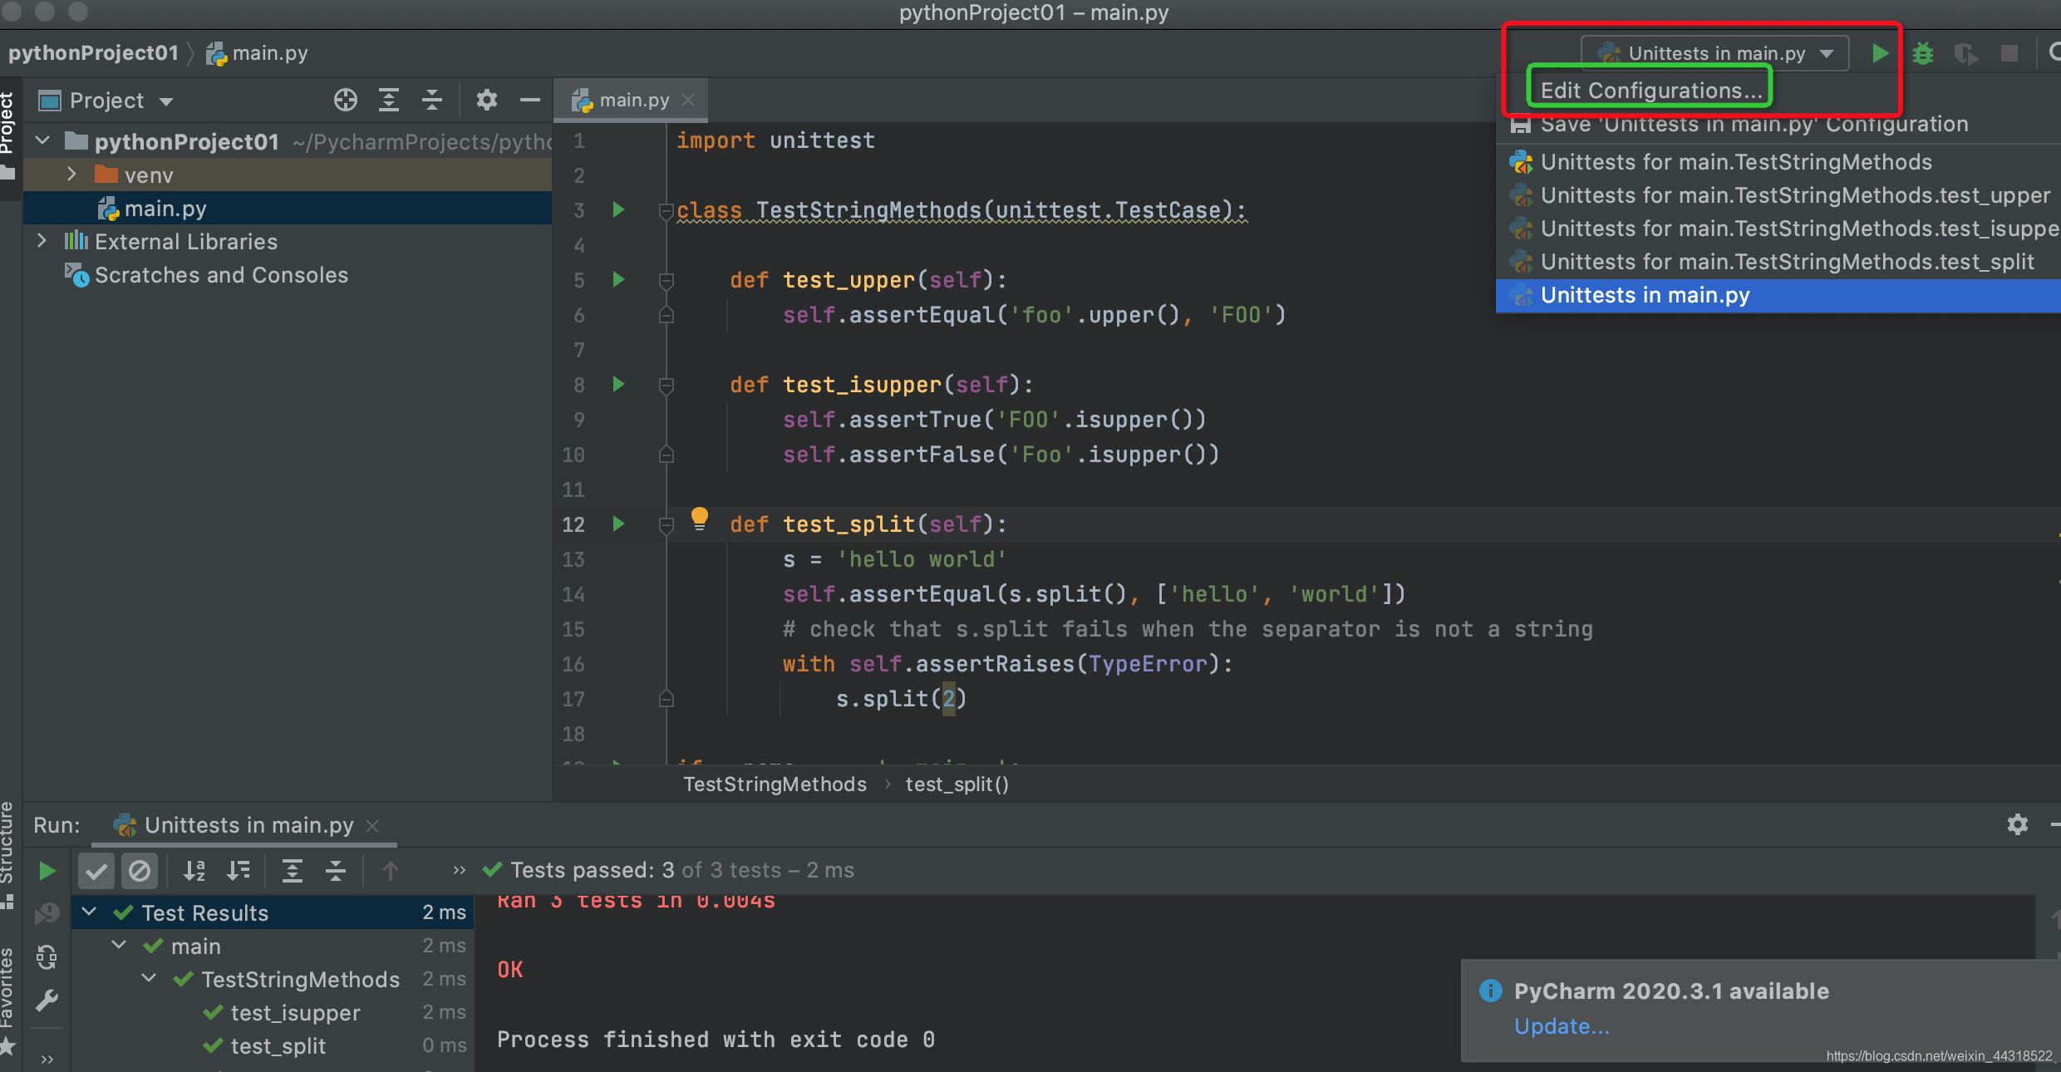The width and height of the screenshot is (2061, 1072).
Task: Open the Project panel settings gear
Action: pos(486,100)
